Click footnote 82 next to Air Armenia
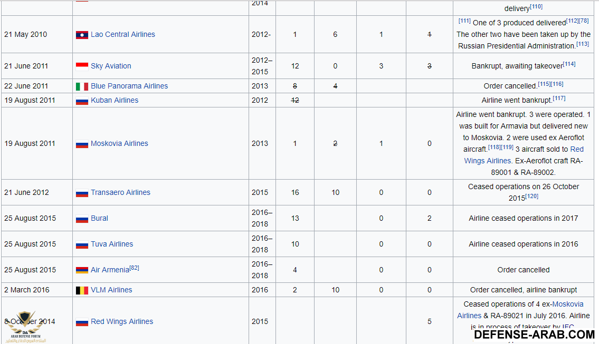This screenshot has width=599, height=344. click(x=134, y=268)
